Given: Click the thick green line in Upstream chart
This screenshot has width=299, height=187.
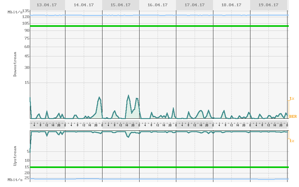Looking at the screenshot, I should (x=159, y=167).
